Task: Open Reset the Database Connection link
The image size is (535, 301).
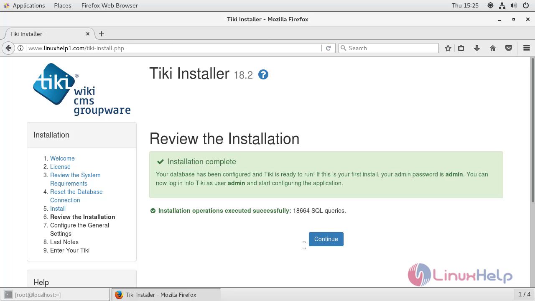Action: point(76,196)
